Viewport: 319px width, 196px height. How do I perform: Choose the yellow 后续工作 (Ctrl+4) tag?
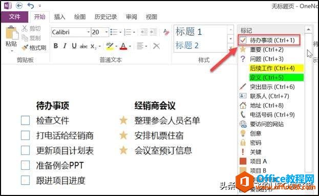coord(277,68)
